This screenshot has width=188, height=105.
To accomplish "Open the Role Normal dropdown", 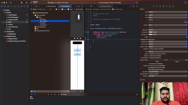I will point(168,52).
